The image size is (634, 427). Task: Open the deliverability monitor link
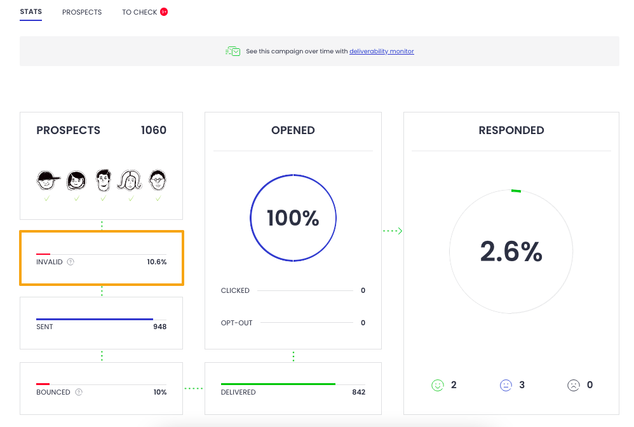coord(381,51)
